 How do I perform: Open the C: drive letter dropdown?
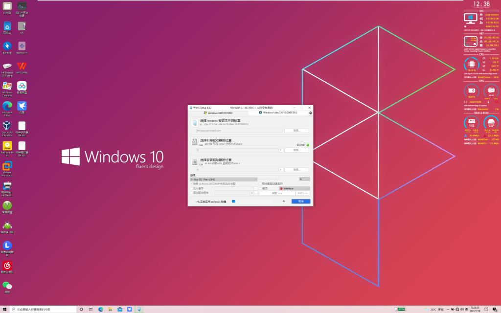coord(304,179)
